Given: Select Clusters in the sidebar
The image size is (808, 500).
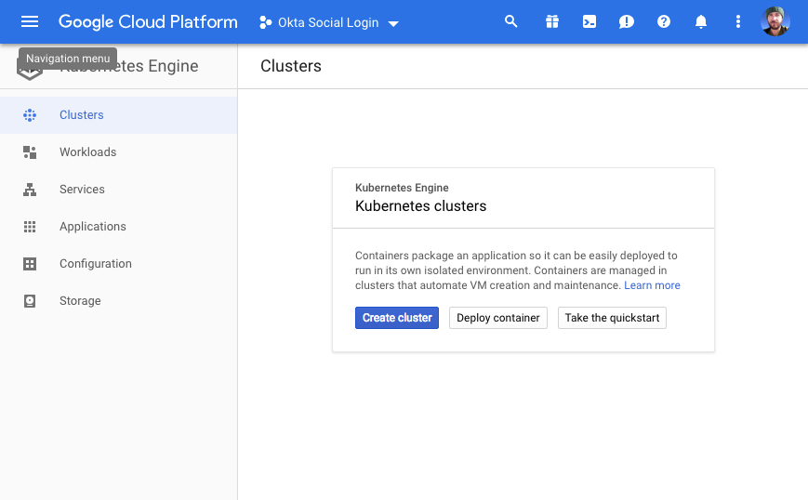Looking at the screenshot, I should pos(82,115).
